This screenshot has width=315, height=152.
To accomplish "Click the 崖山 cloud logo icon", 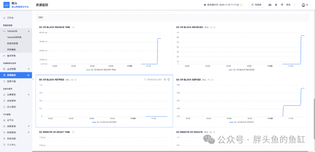I will pyautogui.click(x=6, y=5).
